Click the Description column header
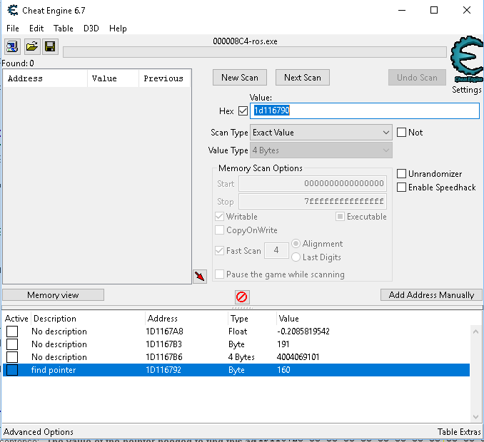 tap(88, 319)
